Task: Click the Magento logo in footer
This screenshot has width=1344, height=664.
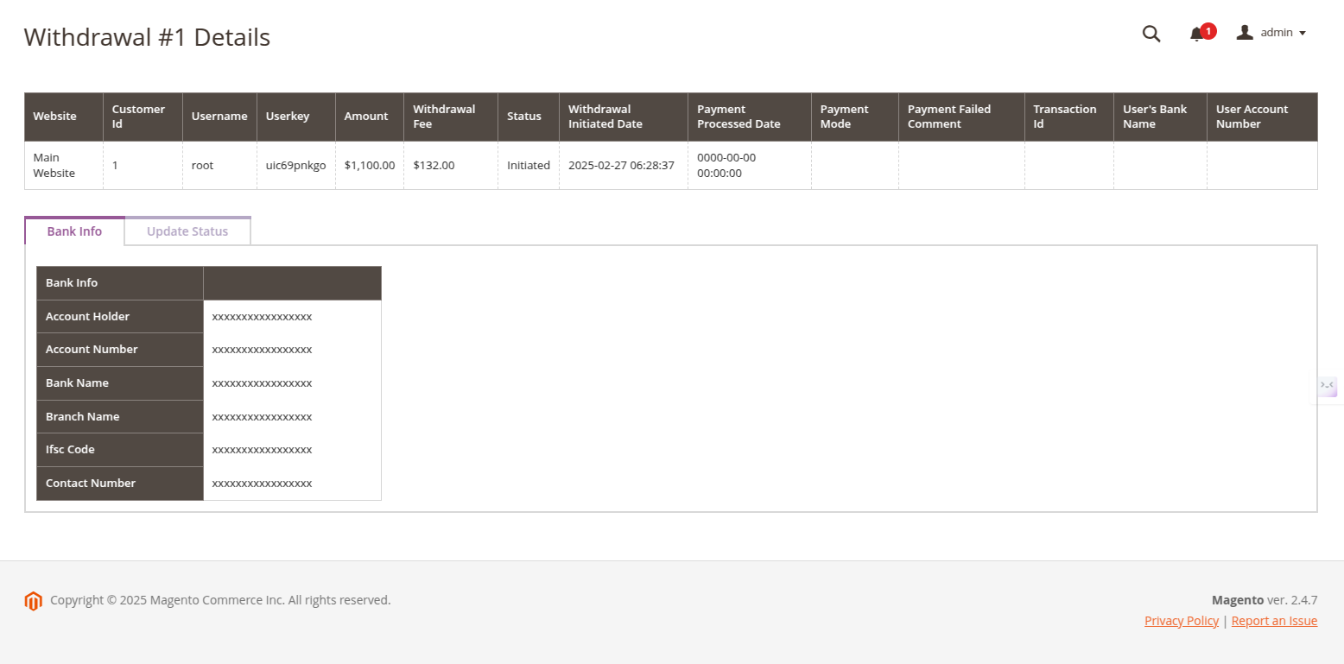Action: point(33,601)
